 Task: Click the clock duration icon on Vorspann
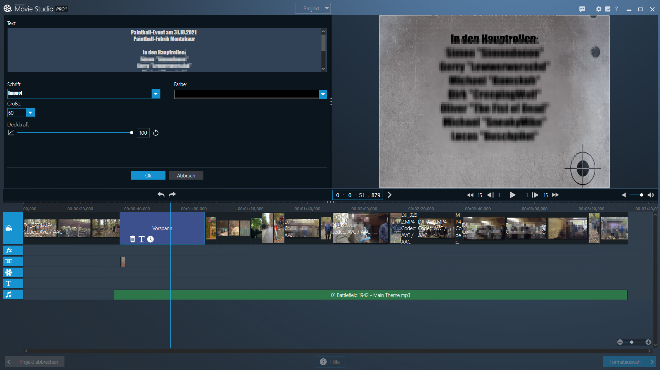click(x=150, y=239)
